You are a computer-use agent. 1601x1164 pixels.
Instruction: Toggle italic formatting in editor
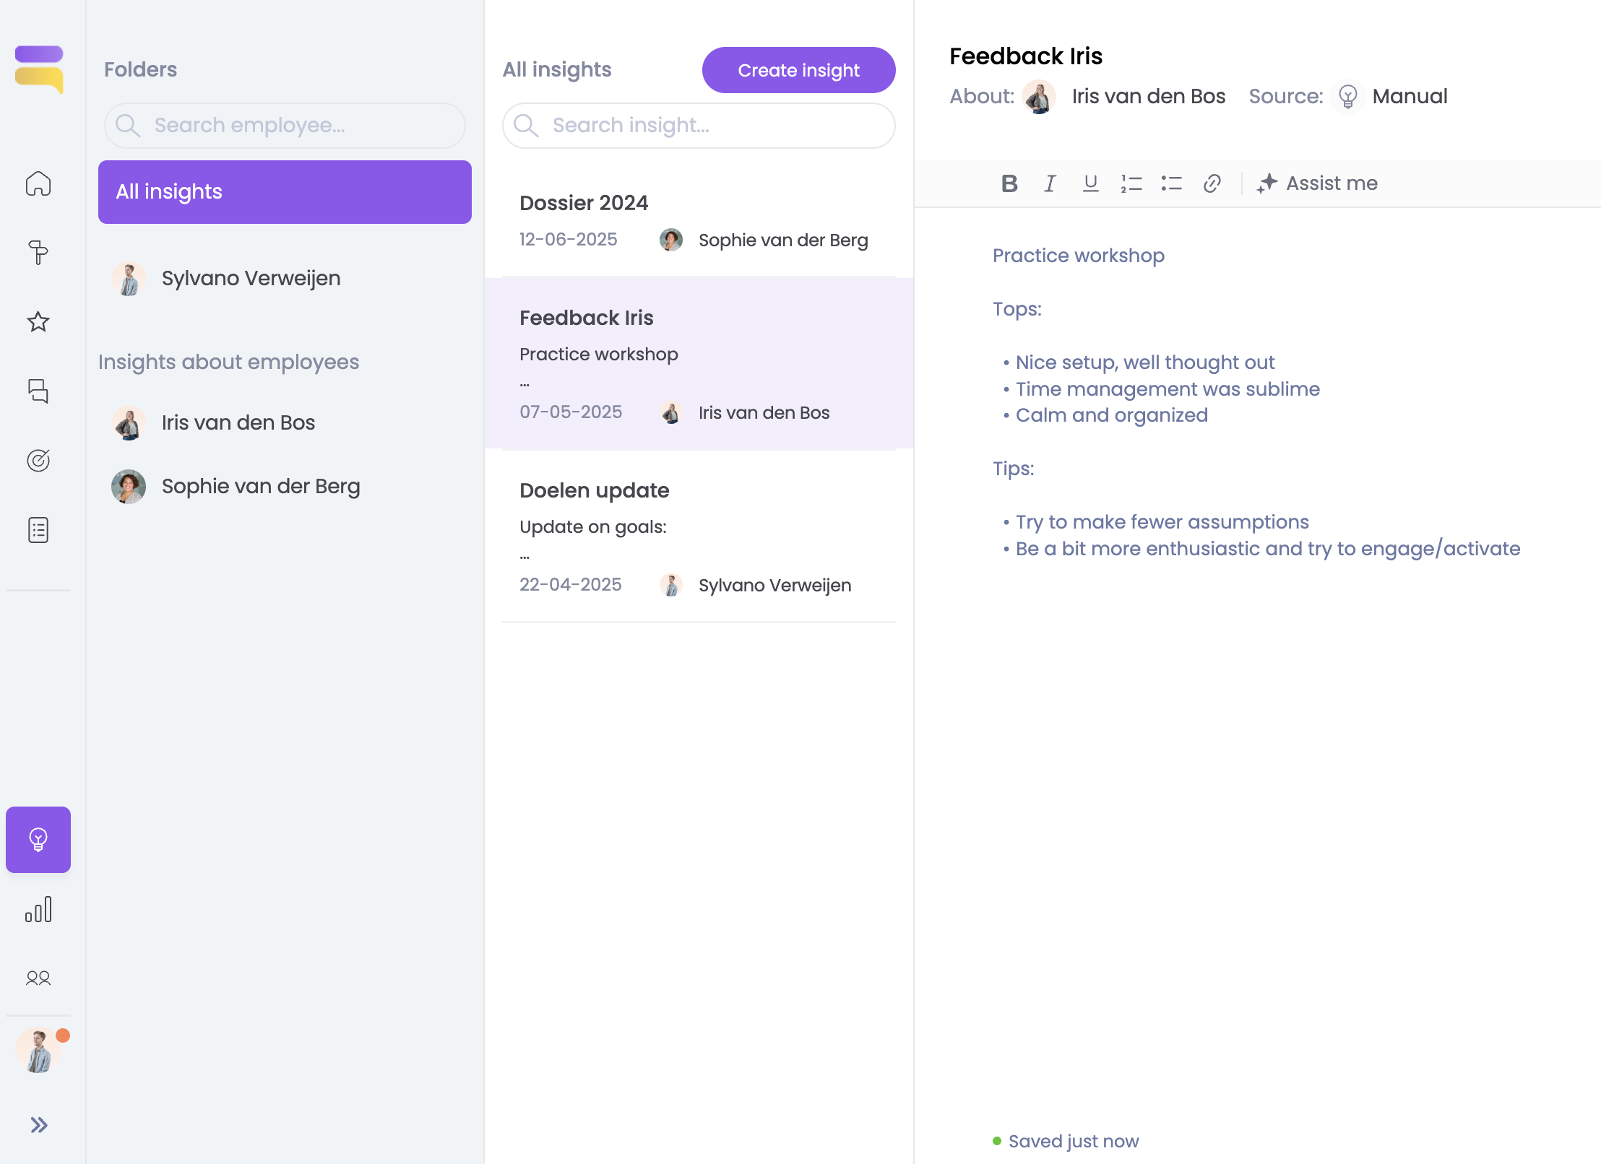point(1050,183)
